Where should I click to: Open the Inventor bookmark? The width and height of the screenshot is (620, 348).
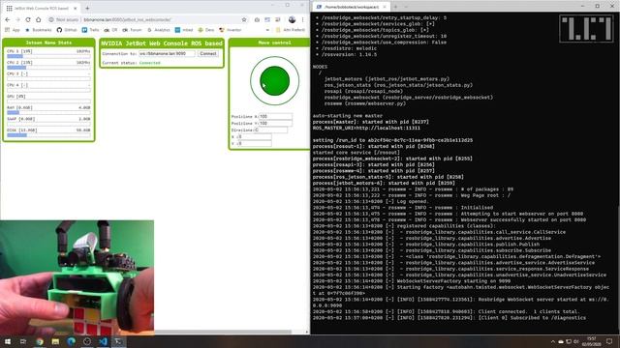coord(231,30)
